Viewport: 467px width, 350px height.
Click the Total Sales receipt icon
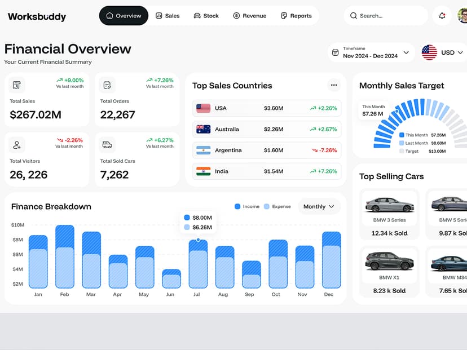[x=17, y=85]
